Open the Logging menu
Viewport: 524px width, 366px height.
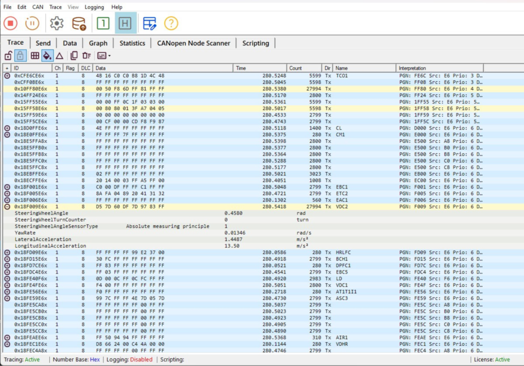point(94,7)
